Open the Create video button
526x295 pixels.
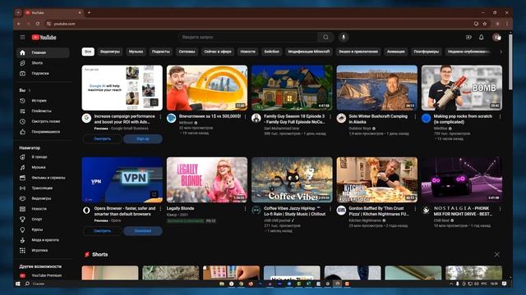tap(468, 37)
